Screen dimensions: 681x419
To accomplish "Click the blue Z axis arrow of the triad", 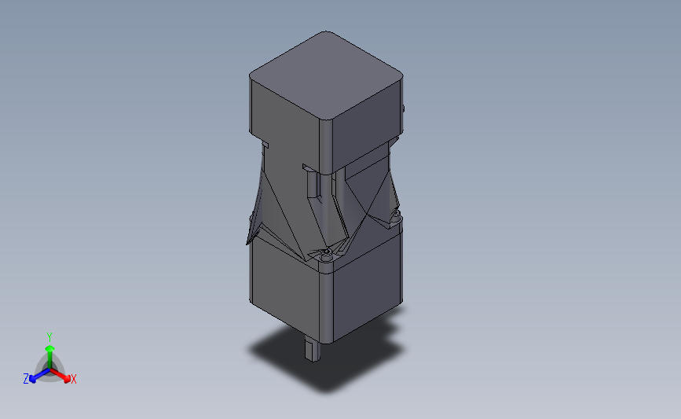I will [x=39, y=376].
